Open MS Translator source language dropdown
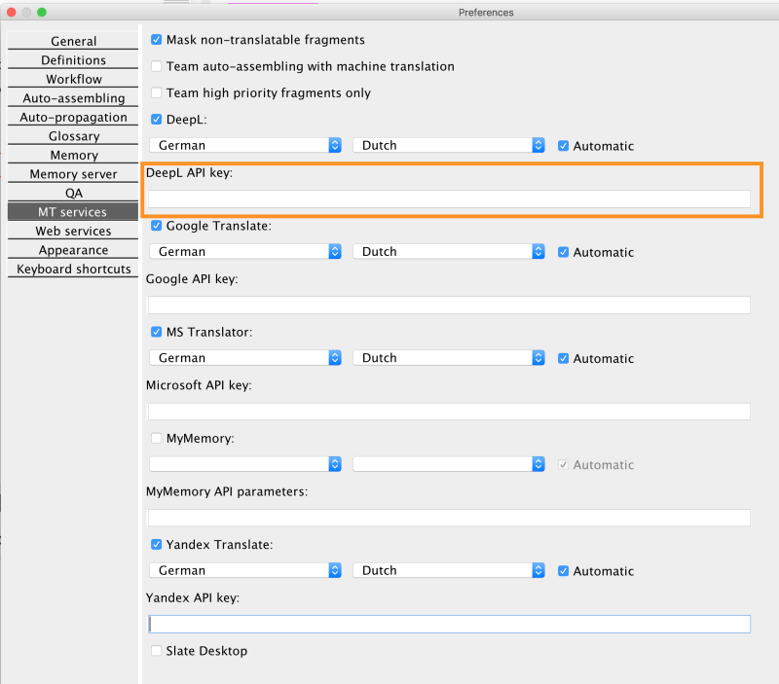779x684 pixels. (245, 357)
